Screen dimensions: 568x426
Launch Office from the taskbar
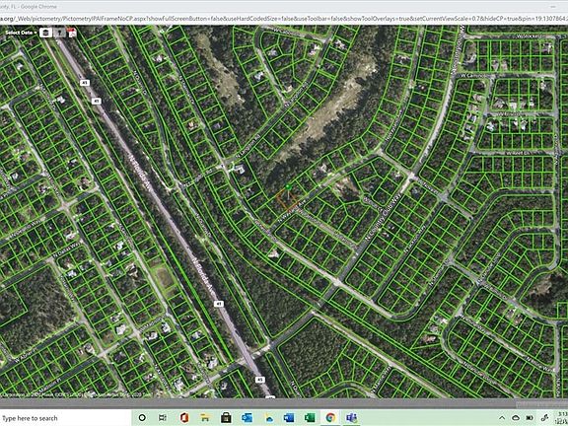pos(184,418)
